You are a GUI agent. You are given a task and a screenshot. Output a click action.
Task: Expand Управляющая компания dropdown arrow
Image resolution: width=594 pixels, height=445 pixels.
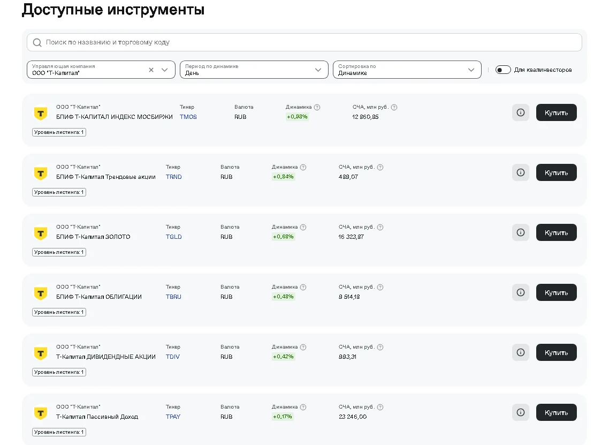(165, 70)
